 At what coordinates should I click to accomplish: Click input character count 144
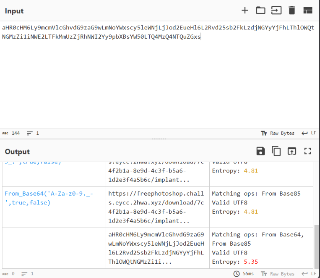[x=11, y=133]
